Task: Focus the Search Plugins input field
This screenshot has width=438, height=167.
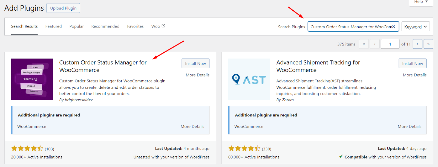Action: point(353,27)
